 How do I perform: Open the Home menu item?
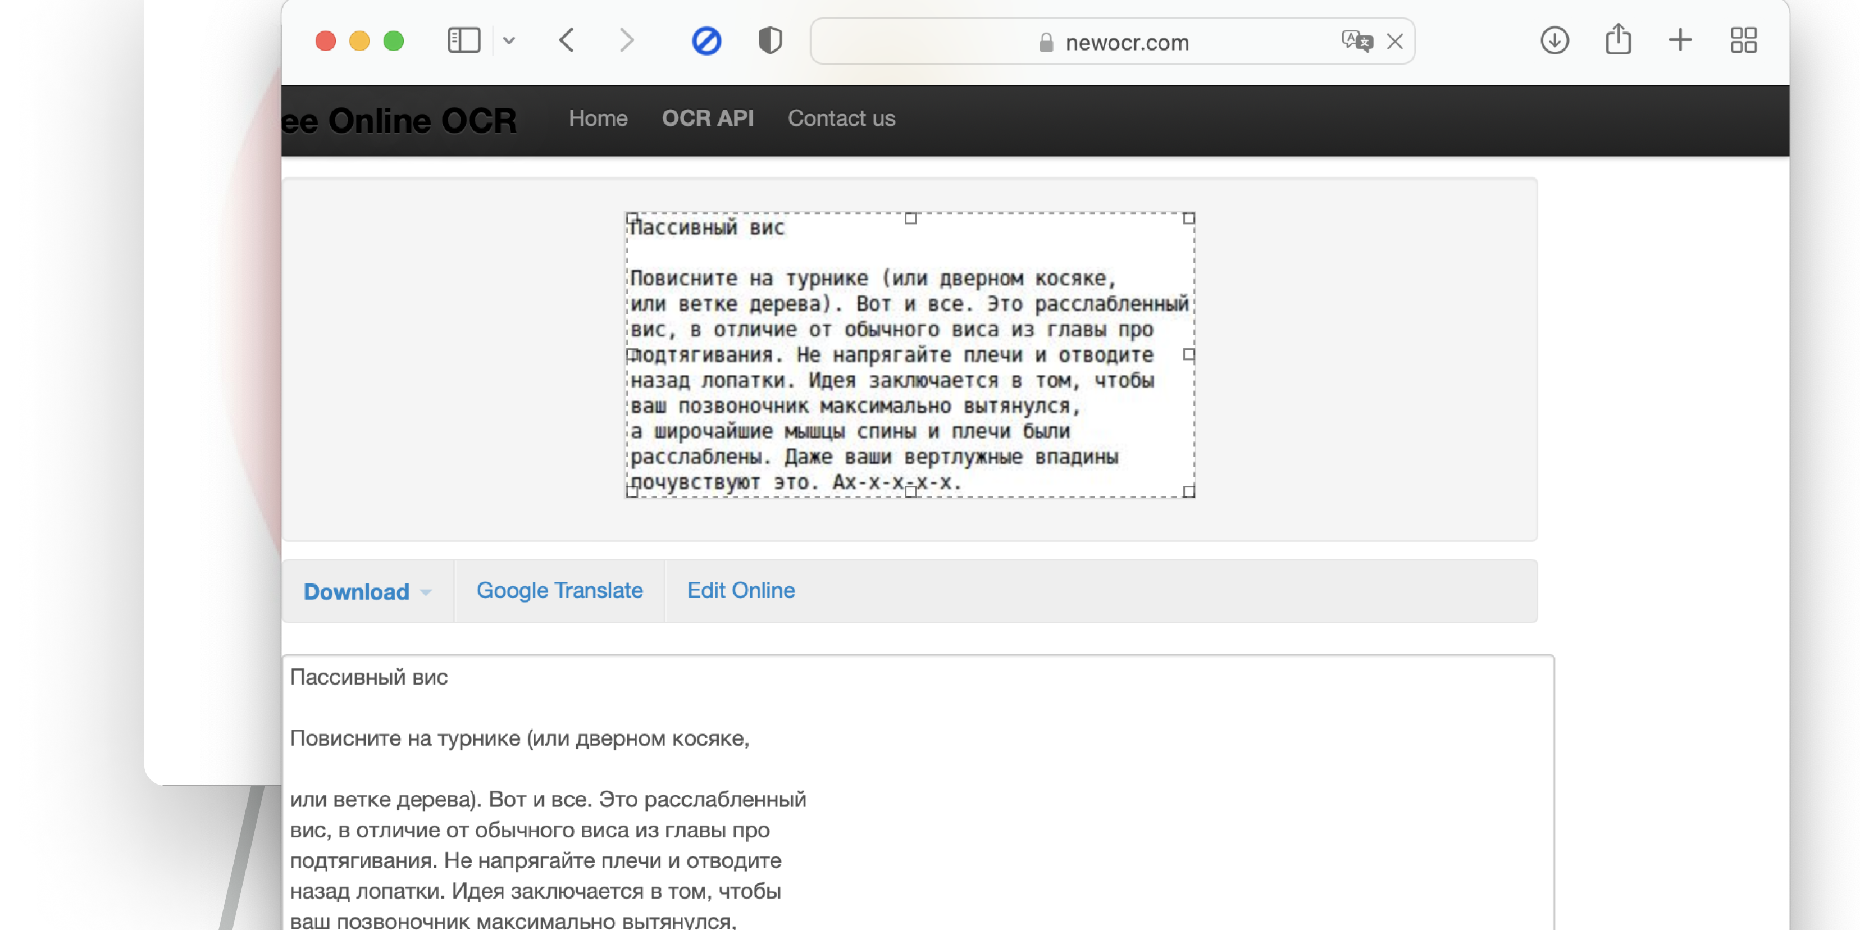pyautogui.click(x=598, y=118)
